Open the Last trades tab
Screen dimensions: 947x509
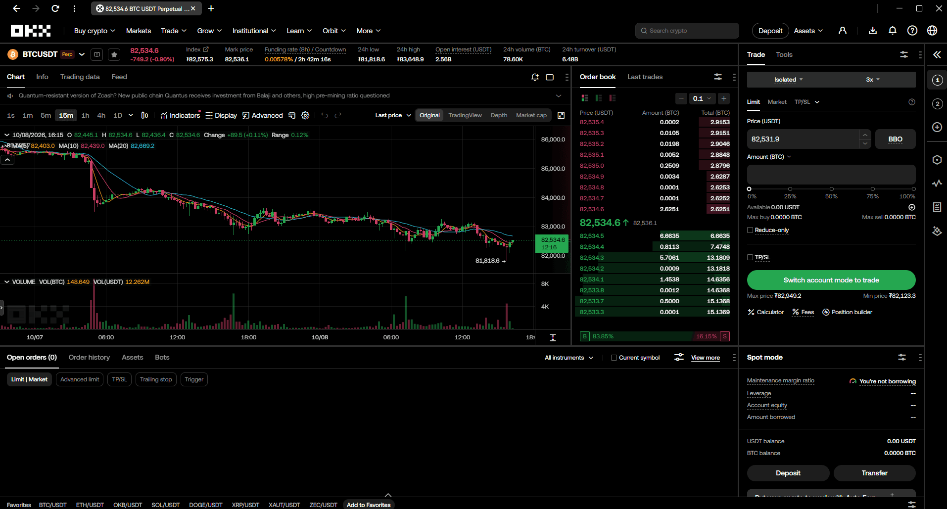click(645, 77)
